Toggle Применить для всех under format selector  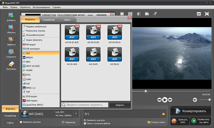coord(21,122)
